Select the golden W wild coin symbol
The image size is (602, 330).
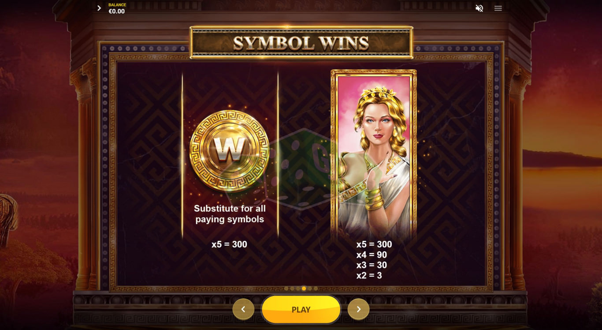pyautogui.click(x=229, y=150)
